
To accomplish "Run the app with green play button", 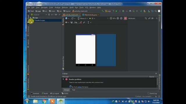I will pos(117,11).
